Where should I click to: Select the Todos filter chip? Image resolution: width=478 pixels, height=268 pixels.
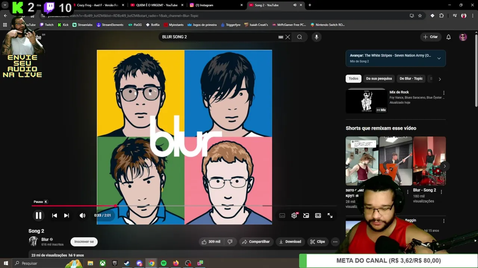(354, 79)
